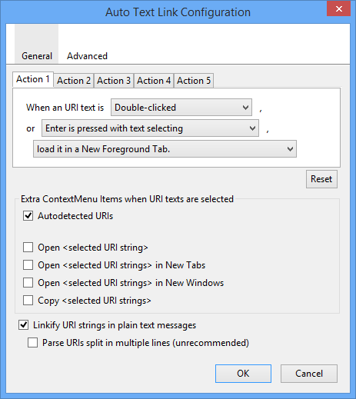Confirm settings with OK button

click(x=243, y=374)
